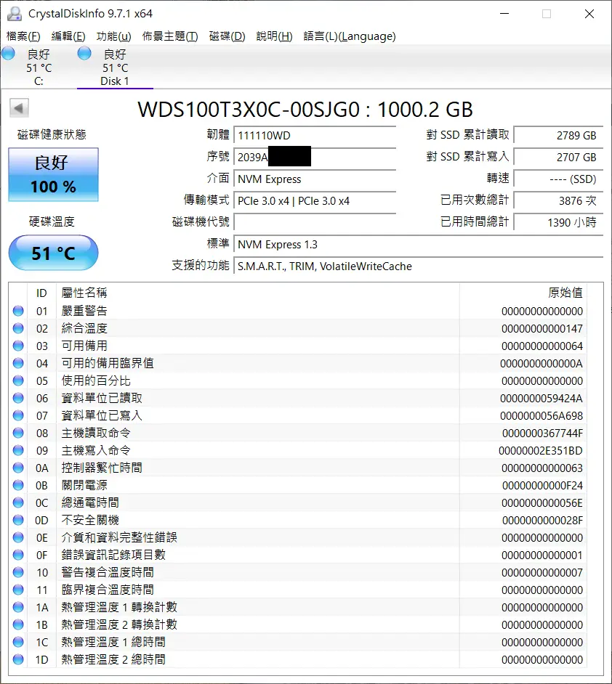Click raw value 00000000000147 for 綜合溫度
Image resolution: width=612 pixels, height=684 pixels.
click(541, 328)
